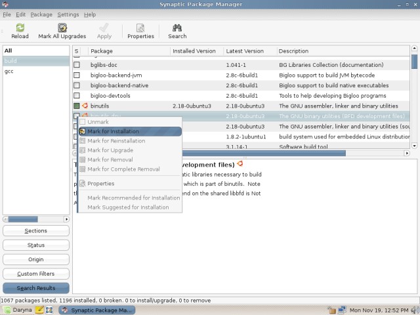Viewport: 420px width, 315px height.
Task: Choose Mark Recommended for Installation
Action: [x=130, y=198]
